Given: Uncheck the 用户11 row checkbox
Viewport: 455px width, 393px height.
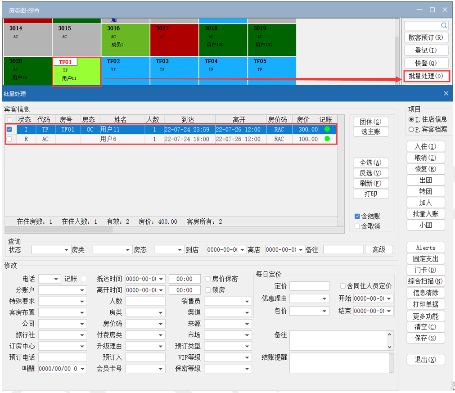Looking at the screenshot, I should tap(9, 130).
